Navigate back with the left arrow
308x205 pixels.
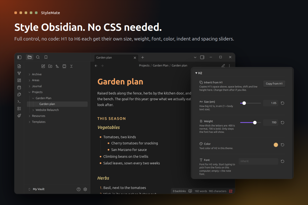click(x=96, y=66)
